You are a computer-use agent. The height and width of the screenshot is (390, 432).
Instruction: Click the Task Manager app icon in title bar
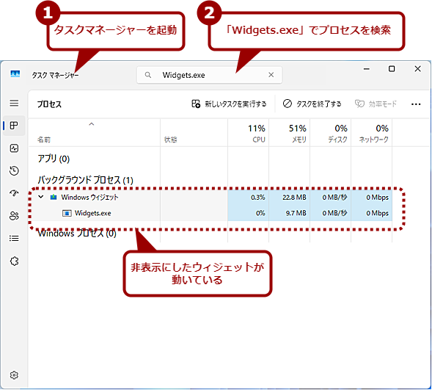pyautogui.click(x=15, y=74)
